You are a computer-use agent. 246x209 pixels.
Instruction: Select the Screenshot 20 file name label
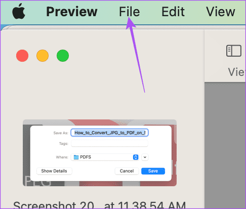tap(100, 205)
